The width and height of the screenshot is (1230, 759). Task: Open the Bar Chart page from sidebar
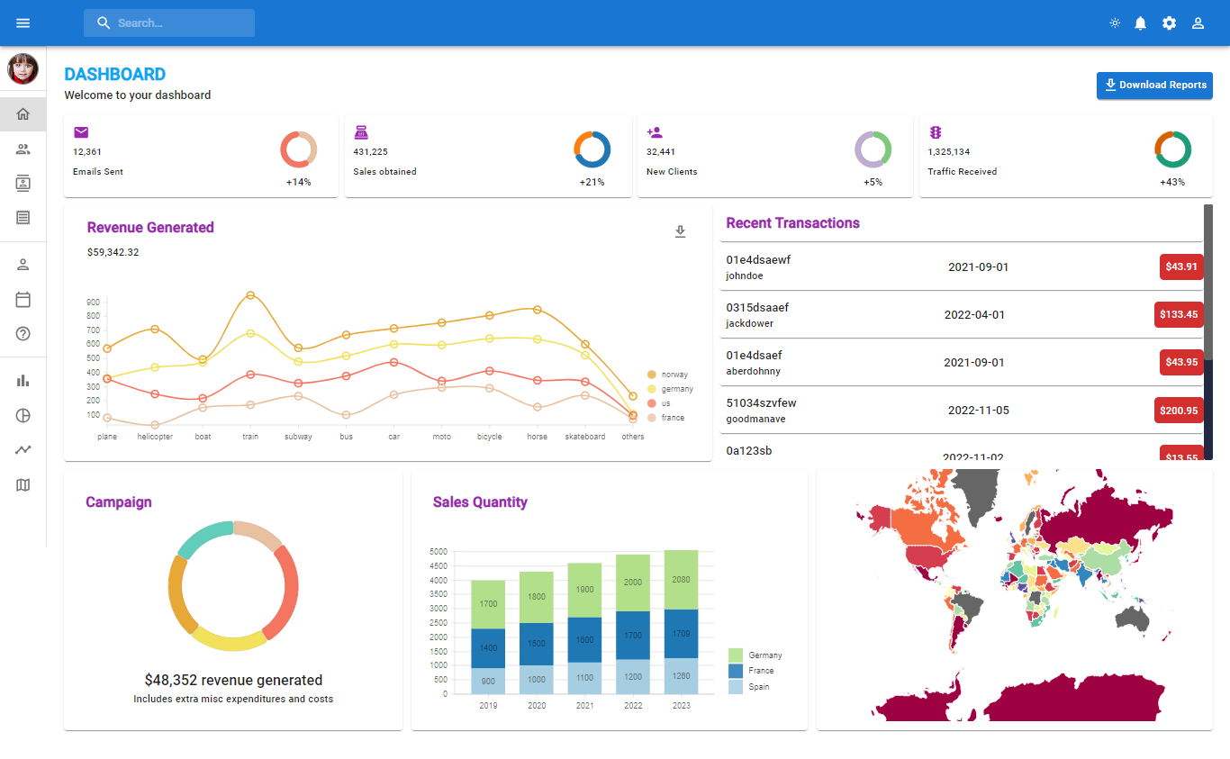click(x=23, y=380)
